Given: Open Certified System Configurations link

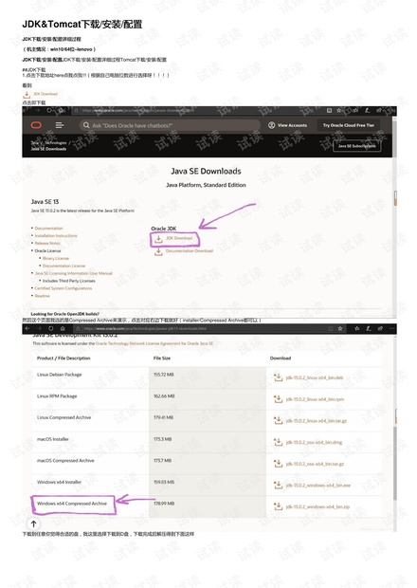Looking at the screenshot, I should tap(63, 288).
